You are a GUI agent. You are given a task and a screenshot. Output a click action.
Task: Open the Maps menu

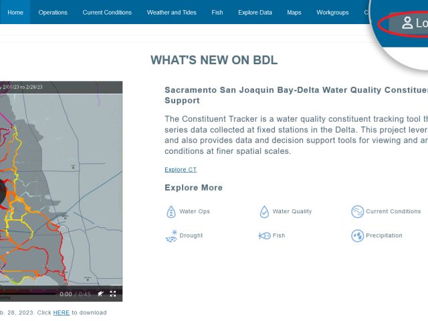click(294, 12)
